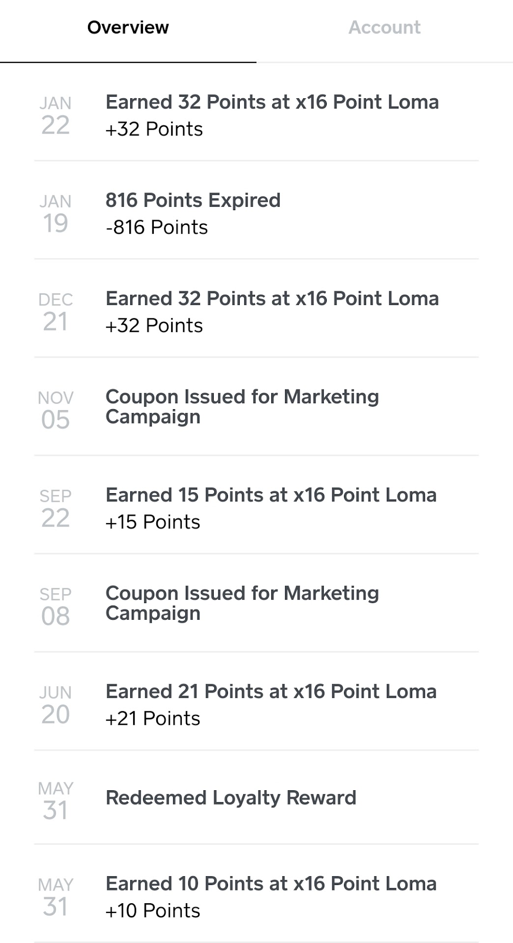This screenshot has height=943, width=513.
Task: Select the NOV 05 date label
Action: pos(56,411)
